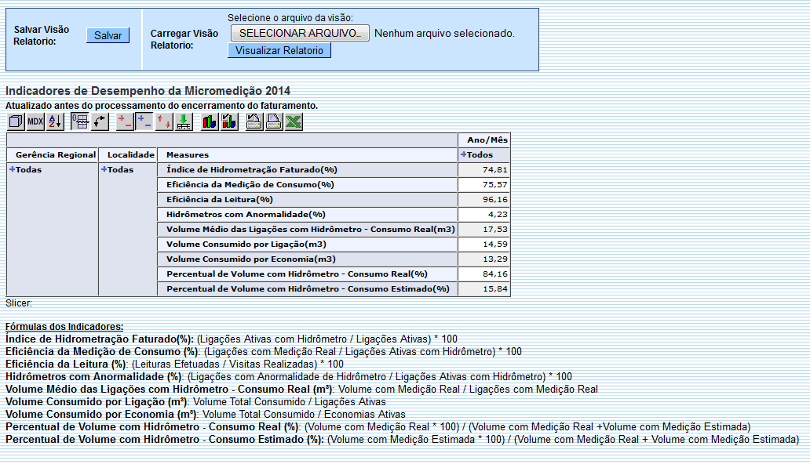
Task: Click the Visualizar Relatorio button
Action: 279,49
